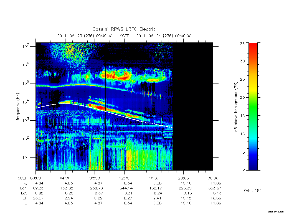The height and width of the screenshot is (213, 284).
Task: Click the 'LT' row label
Action: (x=25, y=198)
